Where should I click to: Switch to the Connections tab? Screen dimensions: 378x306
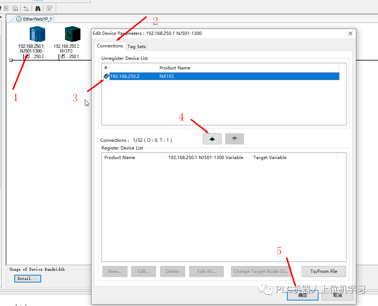point(110,46)
